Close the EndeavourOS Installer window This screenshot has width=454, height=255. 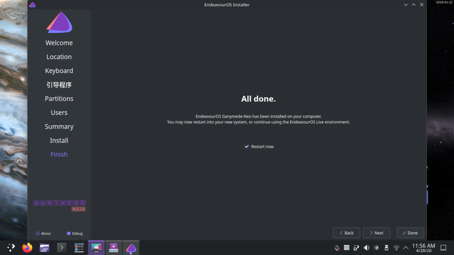pyautogui.click(x=422, y=5)
